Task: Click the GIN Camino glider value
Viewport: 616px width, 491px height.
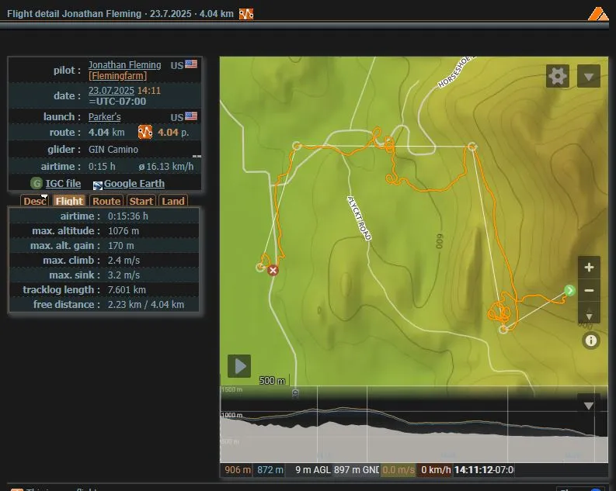Action: (113, 150)
